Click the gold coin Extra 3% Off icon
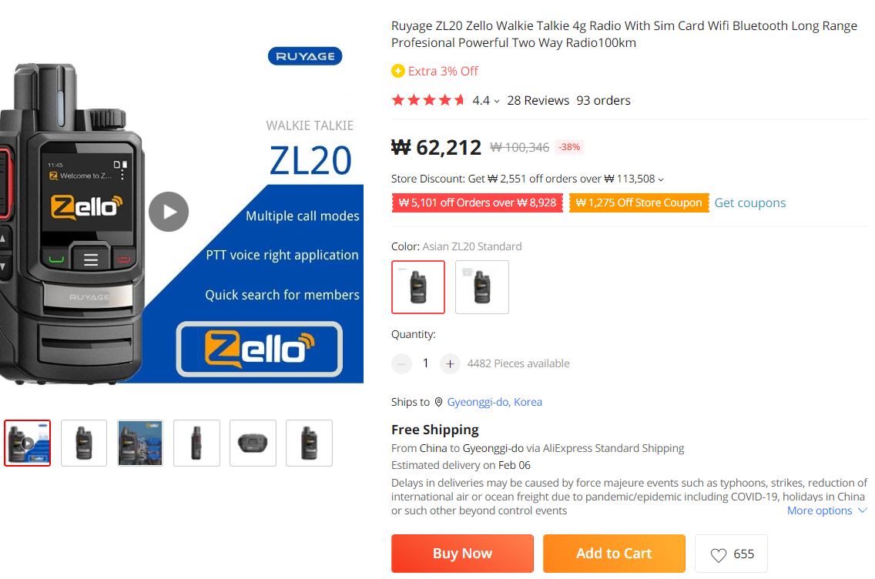The image size is (875, 579). (x=398, y=71)
